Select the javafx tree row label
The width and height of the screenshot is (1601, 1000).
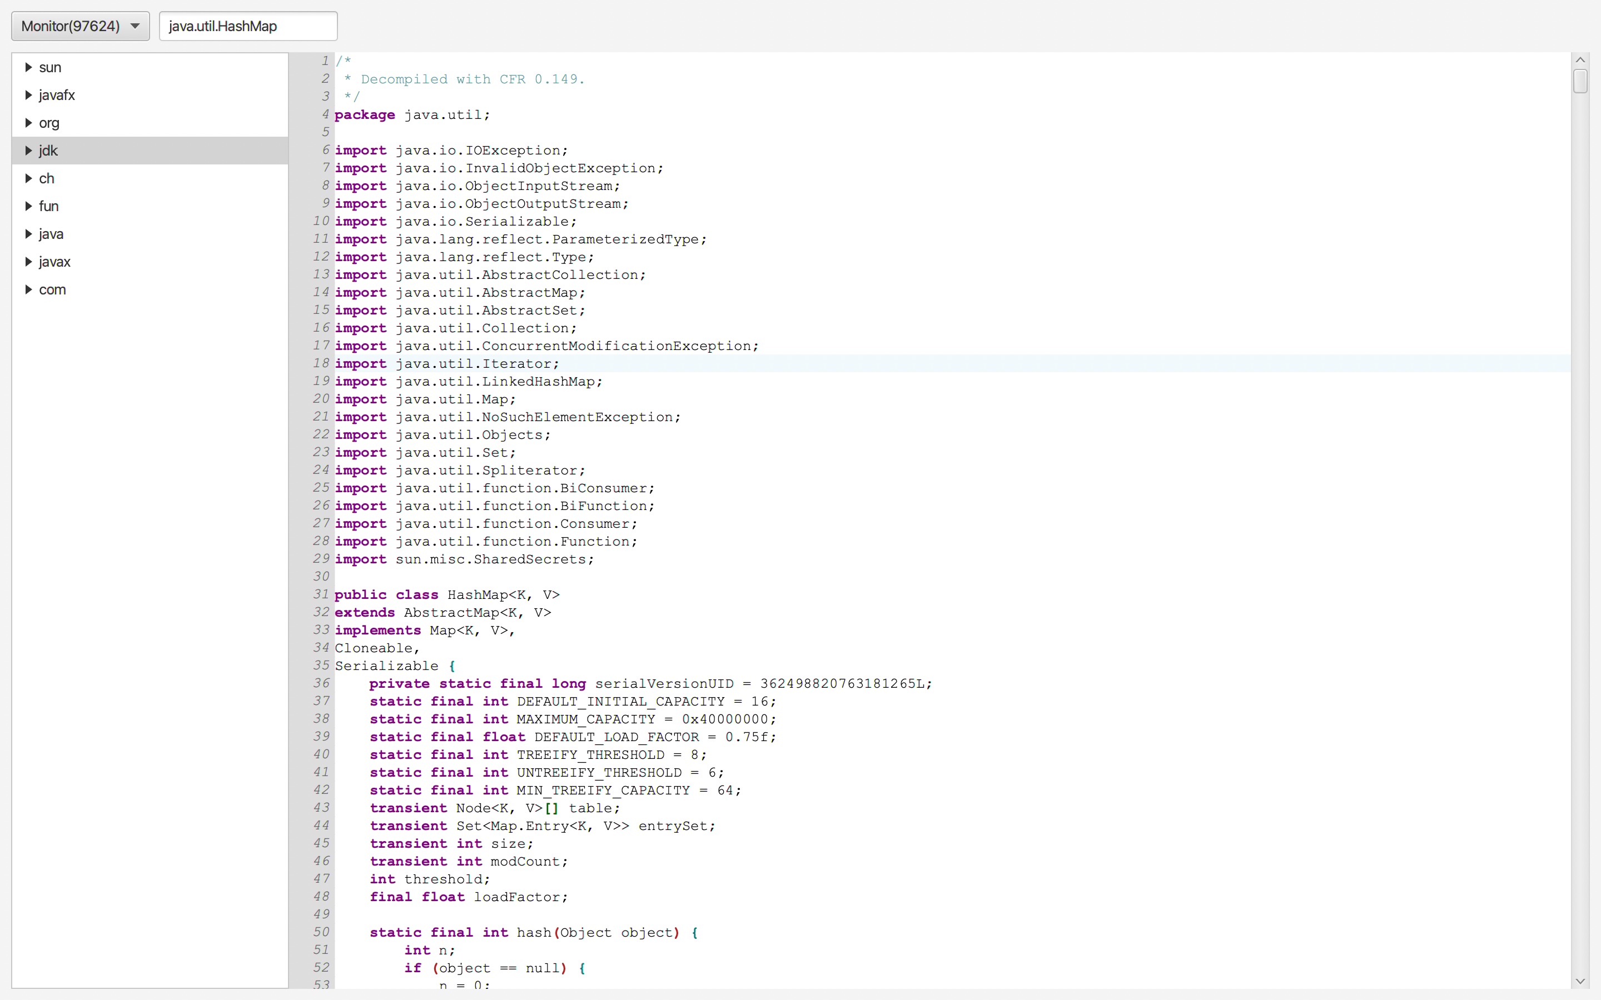point(57,95)
